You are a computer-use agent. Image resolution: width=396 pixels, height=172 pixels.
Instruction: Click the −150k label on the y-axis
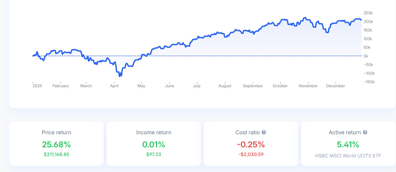(369, 82)
